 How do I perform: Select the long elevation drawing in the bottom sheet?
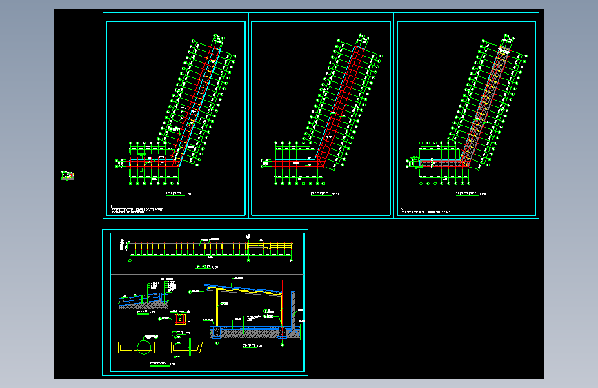coord(207,249)
